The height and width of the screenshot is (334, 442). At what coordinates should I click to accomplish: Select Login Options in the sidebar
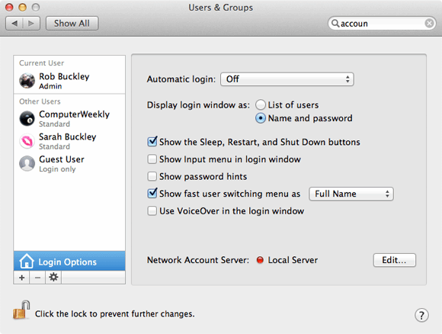[x=69, y=262]
